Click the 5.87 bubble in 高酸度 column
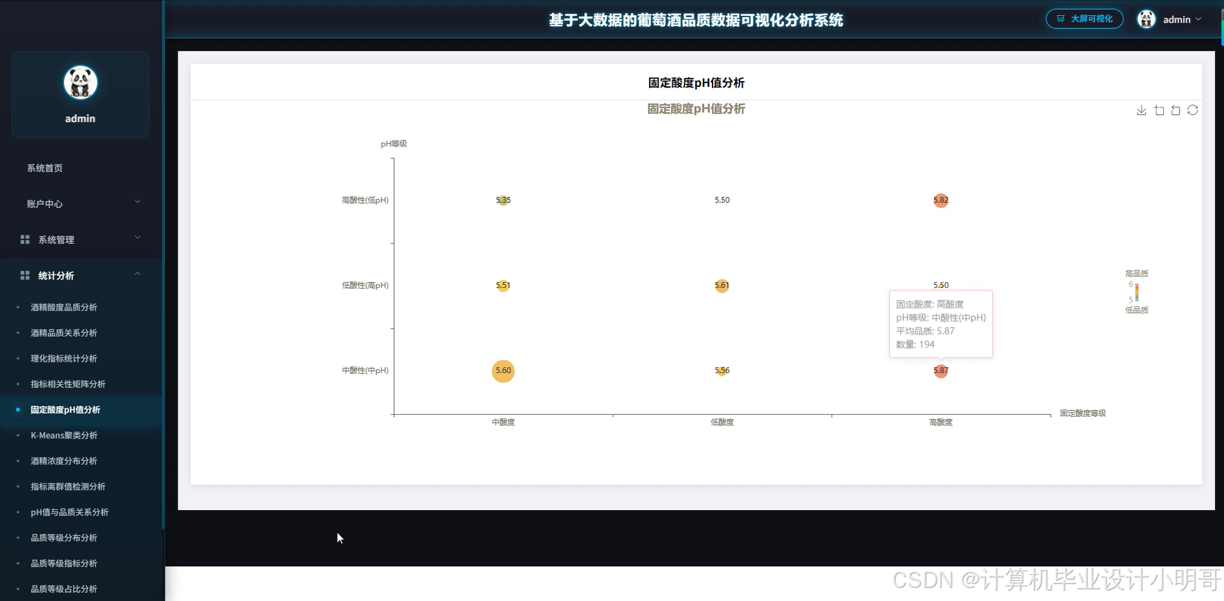Screen dimensions: 1224x601 click(941, 370)
